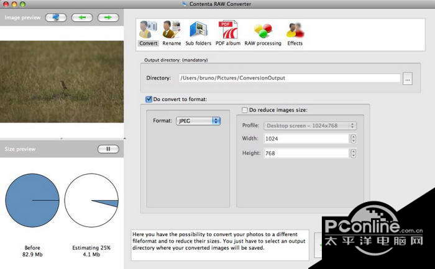Screen dimensions: 435x269
Task: Click the Width field showing 1024
Action: point(306,139)
